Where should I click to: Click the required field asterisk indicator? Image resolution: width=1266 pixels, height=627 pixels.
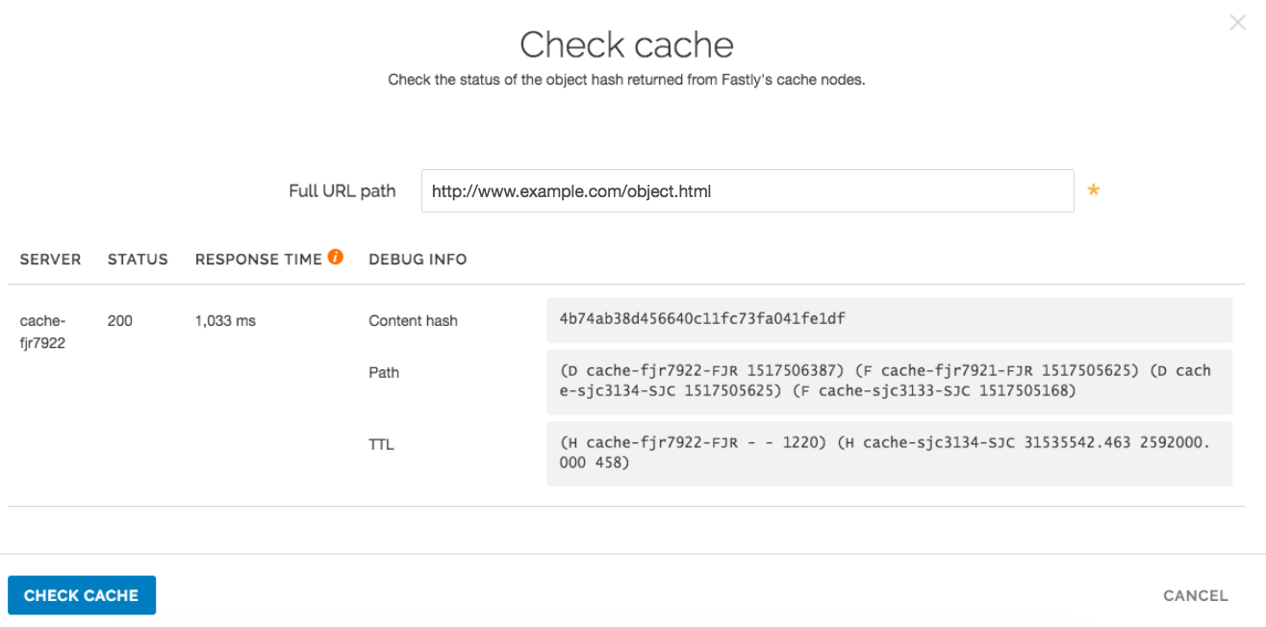(1093, 191)
